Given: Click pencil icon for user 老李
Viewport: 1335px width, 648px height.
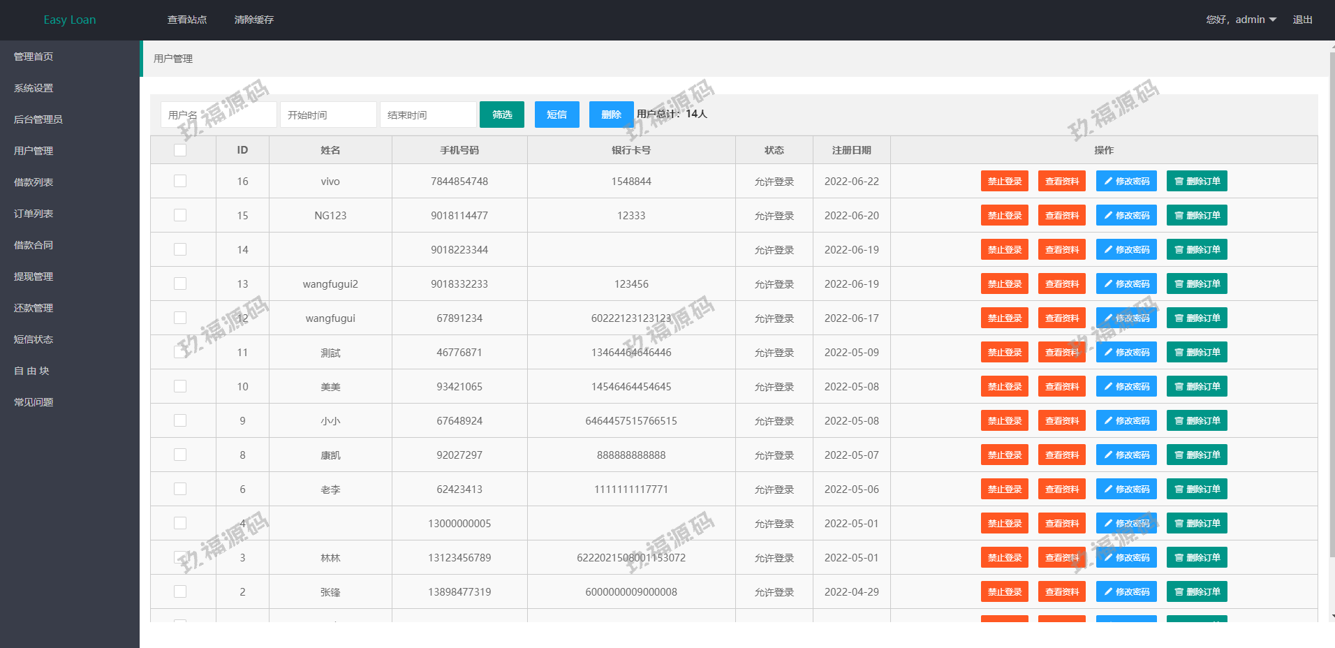Looking at the screenshot, I should (x=1108, y=489).
